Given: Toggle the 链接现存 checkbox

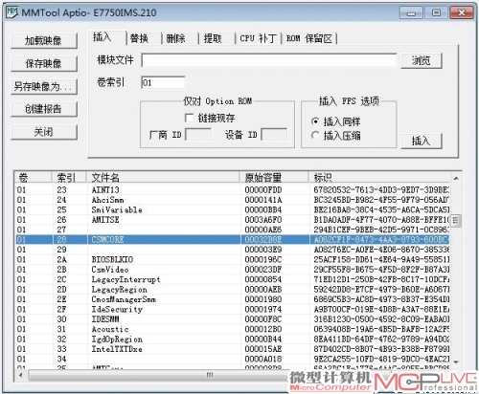Looking at the screenshot, I should coord(189,118).
